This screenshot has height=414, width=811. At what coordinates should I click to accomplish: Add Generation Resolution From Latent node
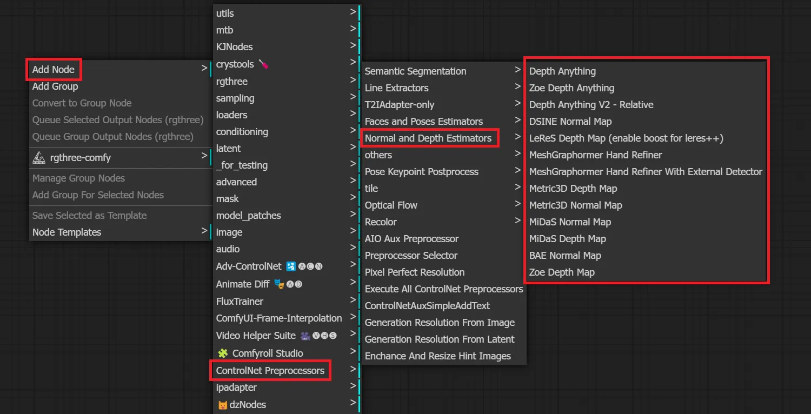pyautogui.click(x=443, y=339)
